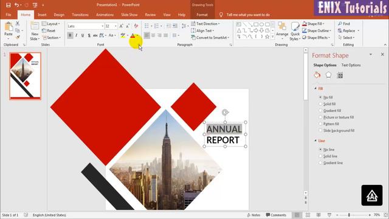Image resolution: width=389 pixels, height=219 pixels.
Task: Switch to Slide Sorter view
Action: pos(308,215)
